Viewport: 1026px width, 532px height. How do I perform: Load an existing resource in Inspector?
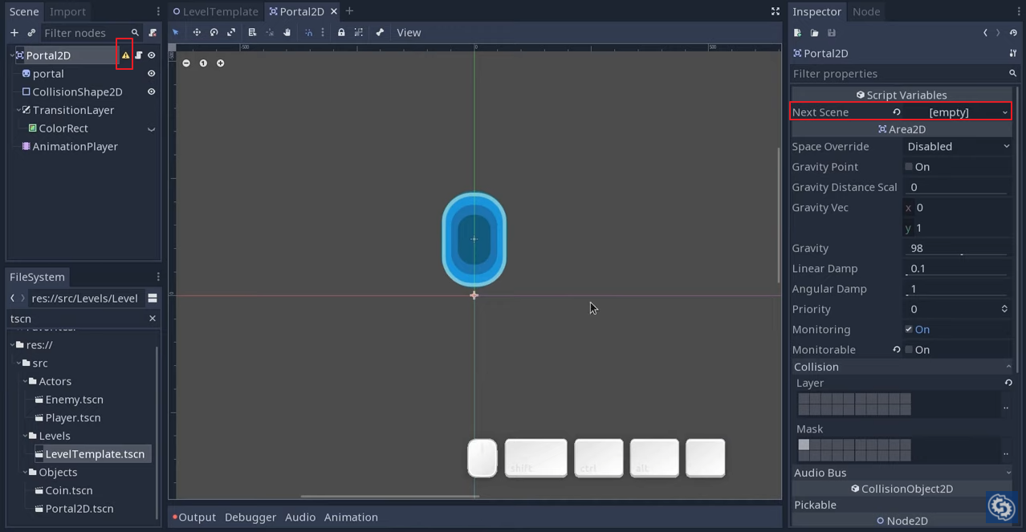814,33
